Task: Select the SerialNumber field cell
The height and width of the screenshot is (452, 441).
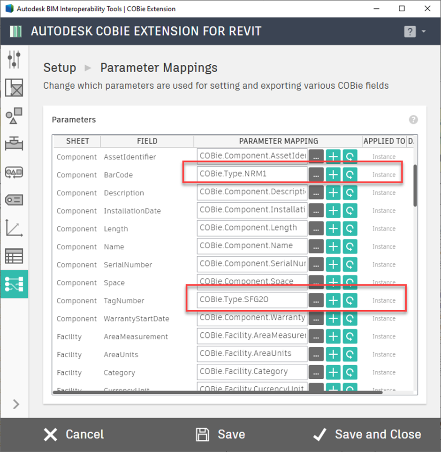Action: [x=128, y=265]
